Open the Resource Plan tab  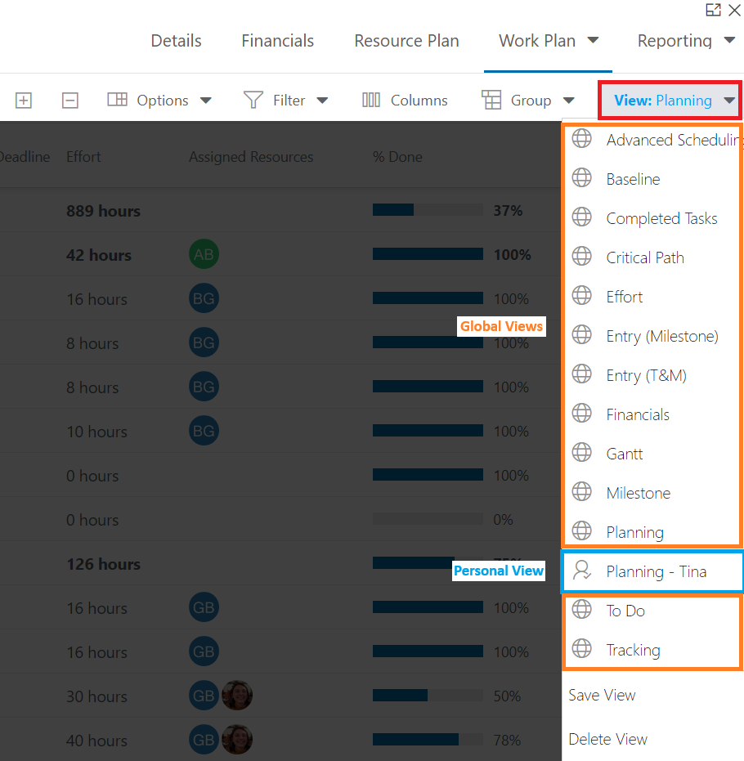click(406, 41)
